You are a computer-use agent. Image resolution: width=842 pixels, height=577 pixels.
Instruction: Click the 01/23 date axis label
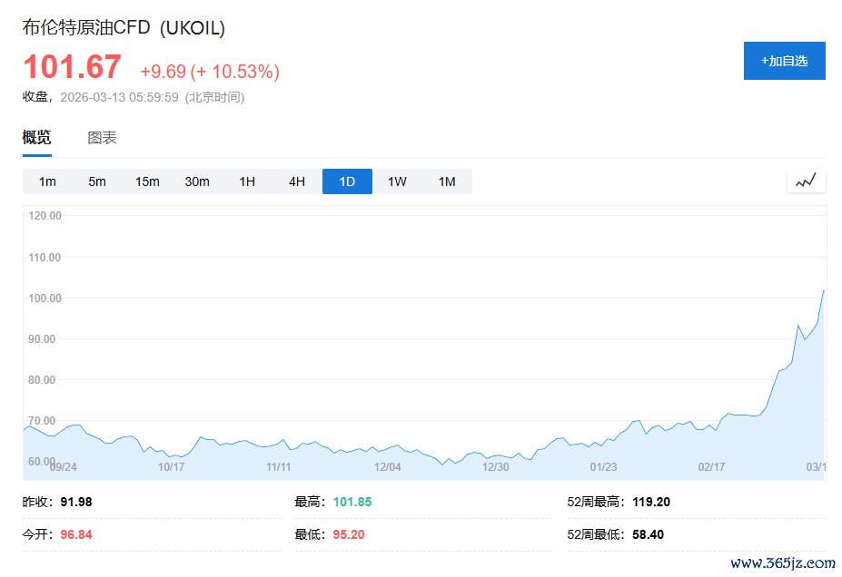click(x=604, y=467)
